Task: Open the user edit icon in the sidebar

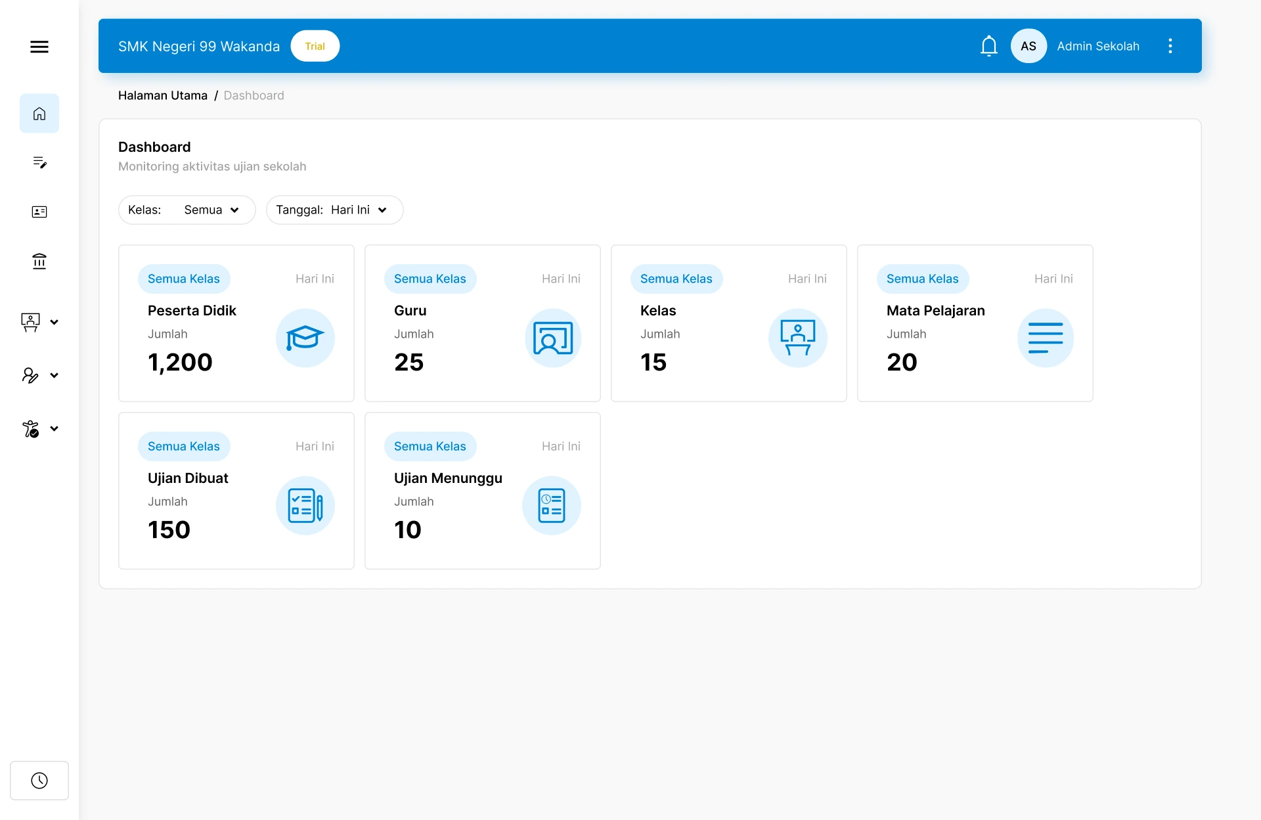Action: coord(30,375)
